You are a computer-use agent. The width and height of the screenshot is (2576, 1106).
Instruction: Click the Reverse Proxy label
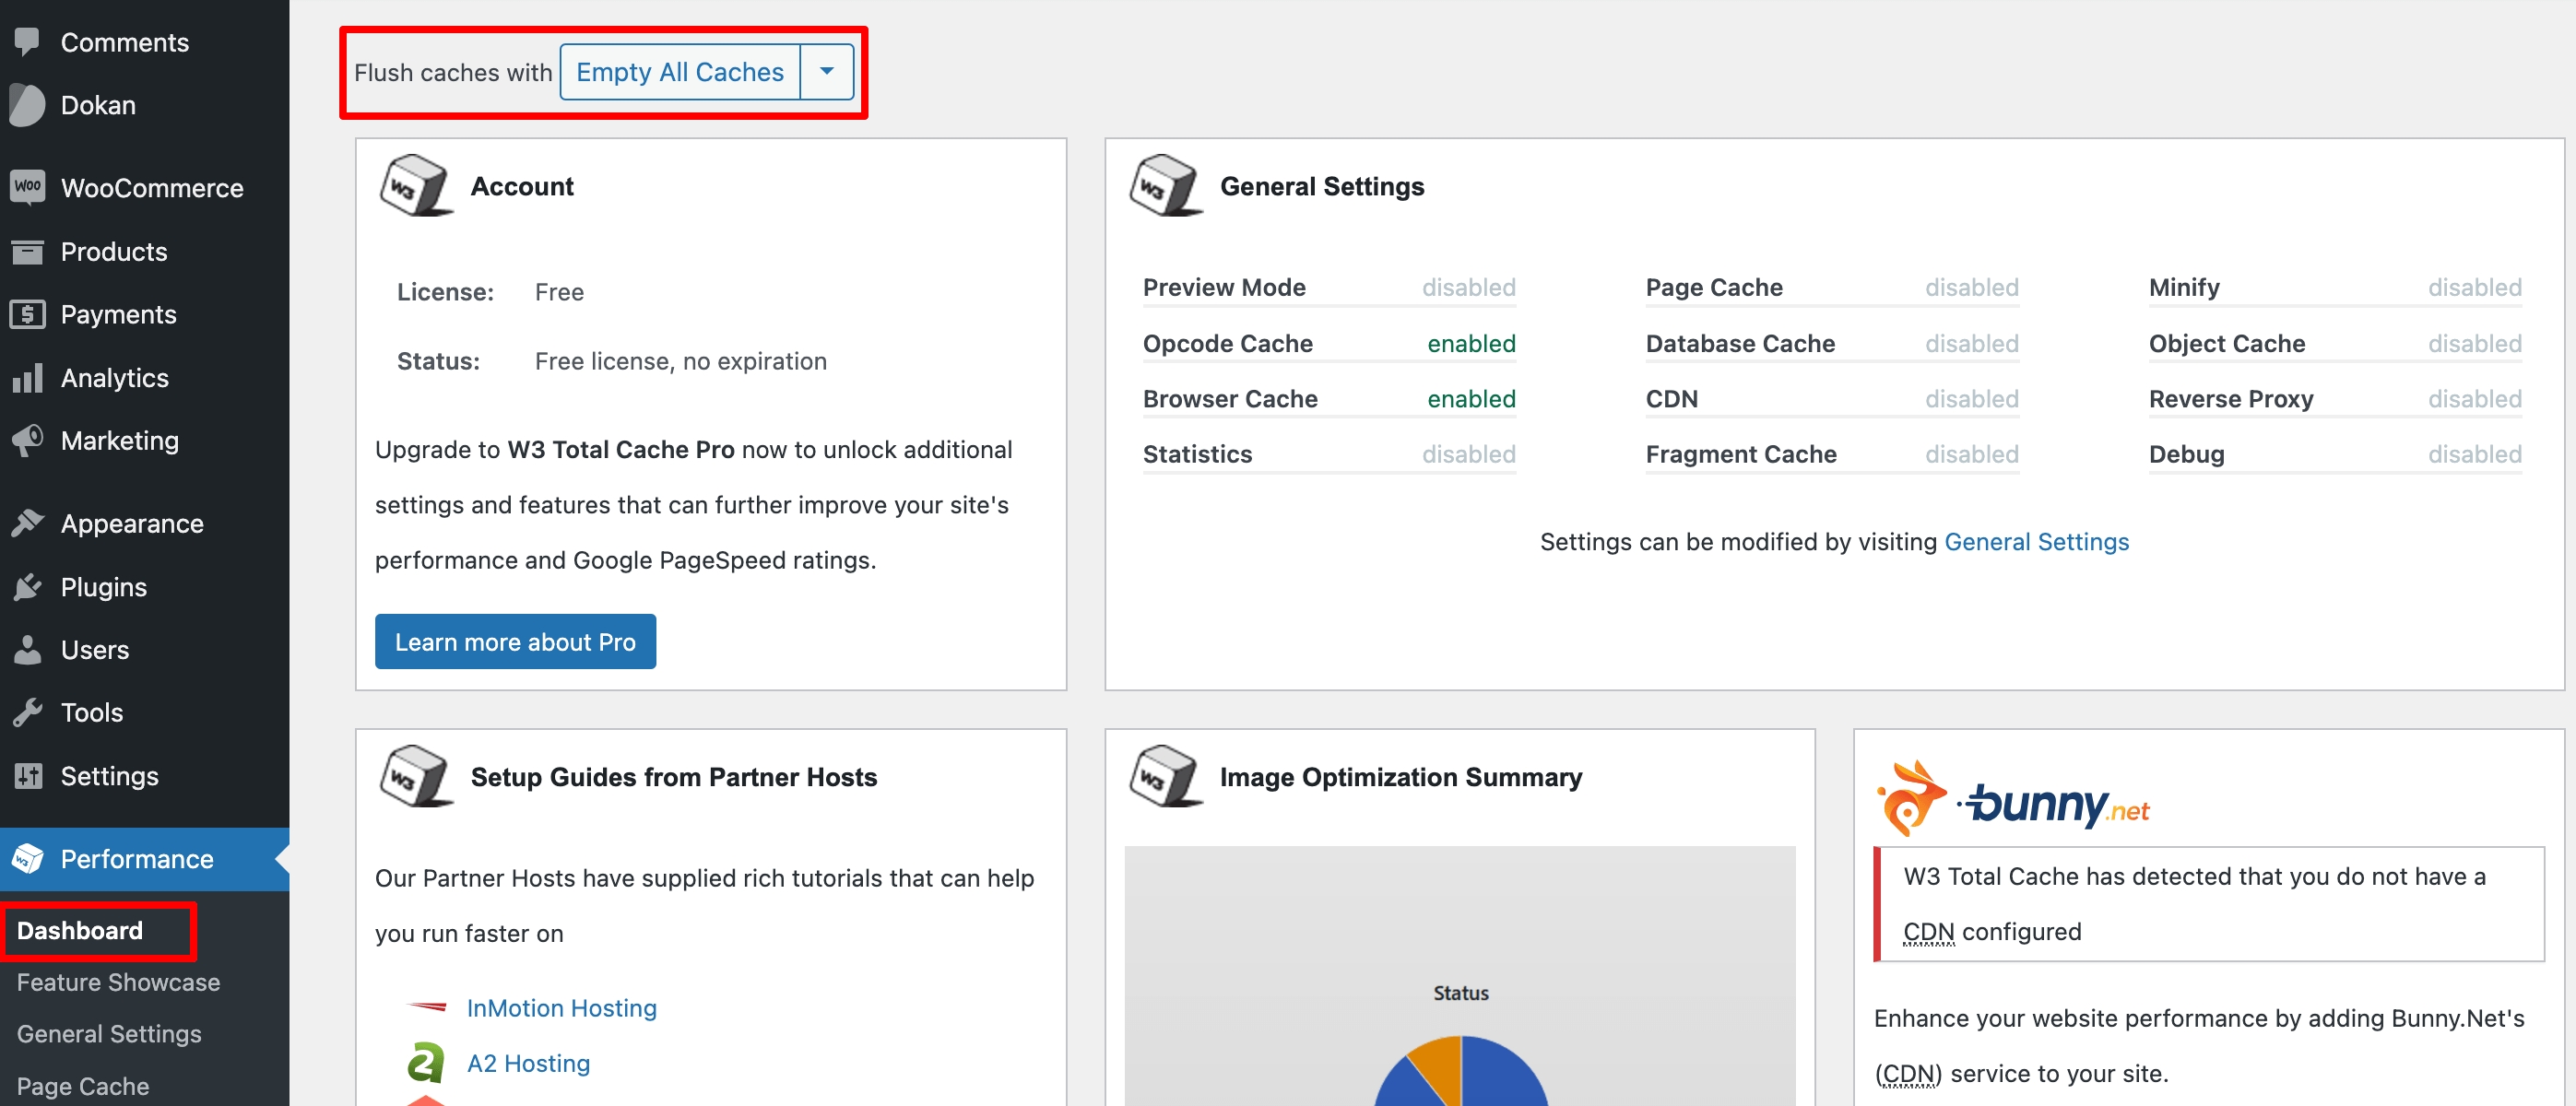2231,398
